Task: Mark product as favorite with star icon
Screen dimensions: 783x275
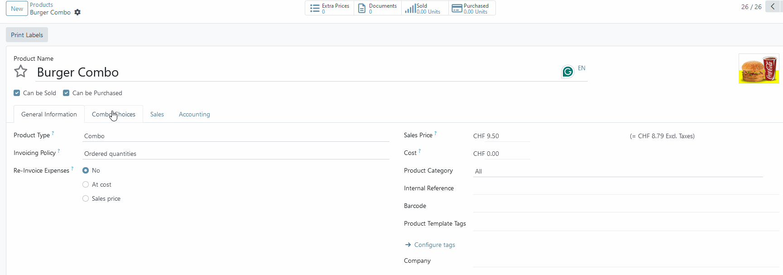Action: 21,72
